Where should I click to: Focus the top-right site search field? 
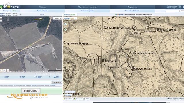coord(172,11)
